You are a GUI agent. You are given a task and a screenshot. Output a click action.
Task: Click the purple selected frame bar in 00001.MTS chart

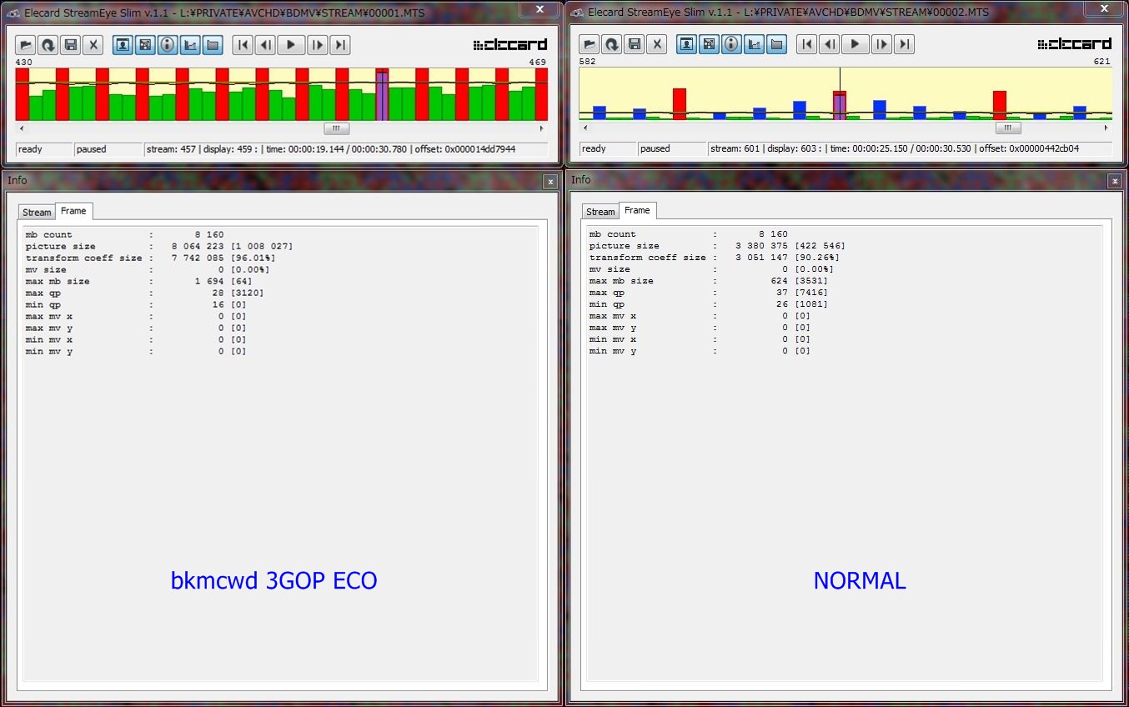pos(382,96)
